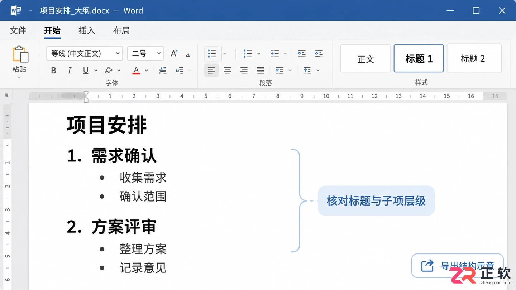Toggle bold formatting
The width and height of the screenshot is (516, 290).
[54, 71]
